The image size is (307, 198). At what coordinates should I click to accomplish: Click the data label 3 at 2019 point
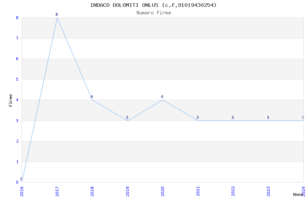pos(127,117)
